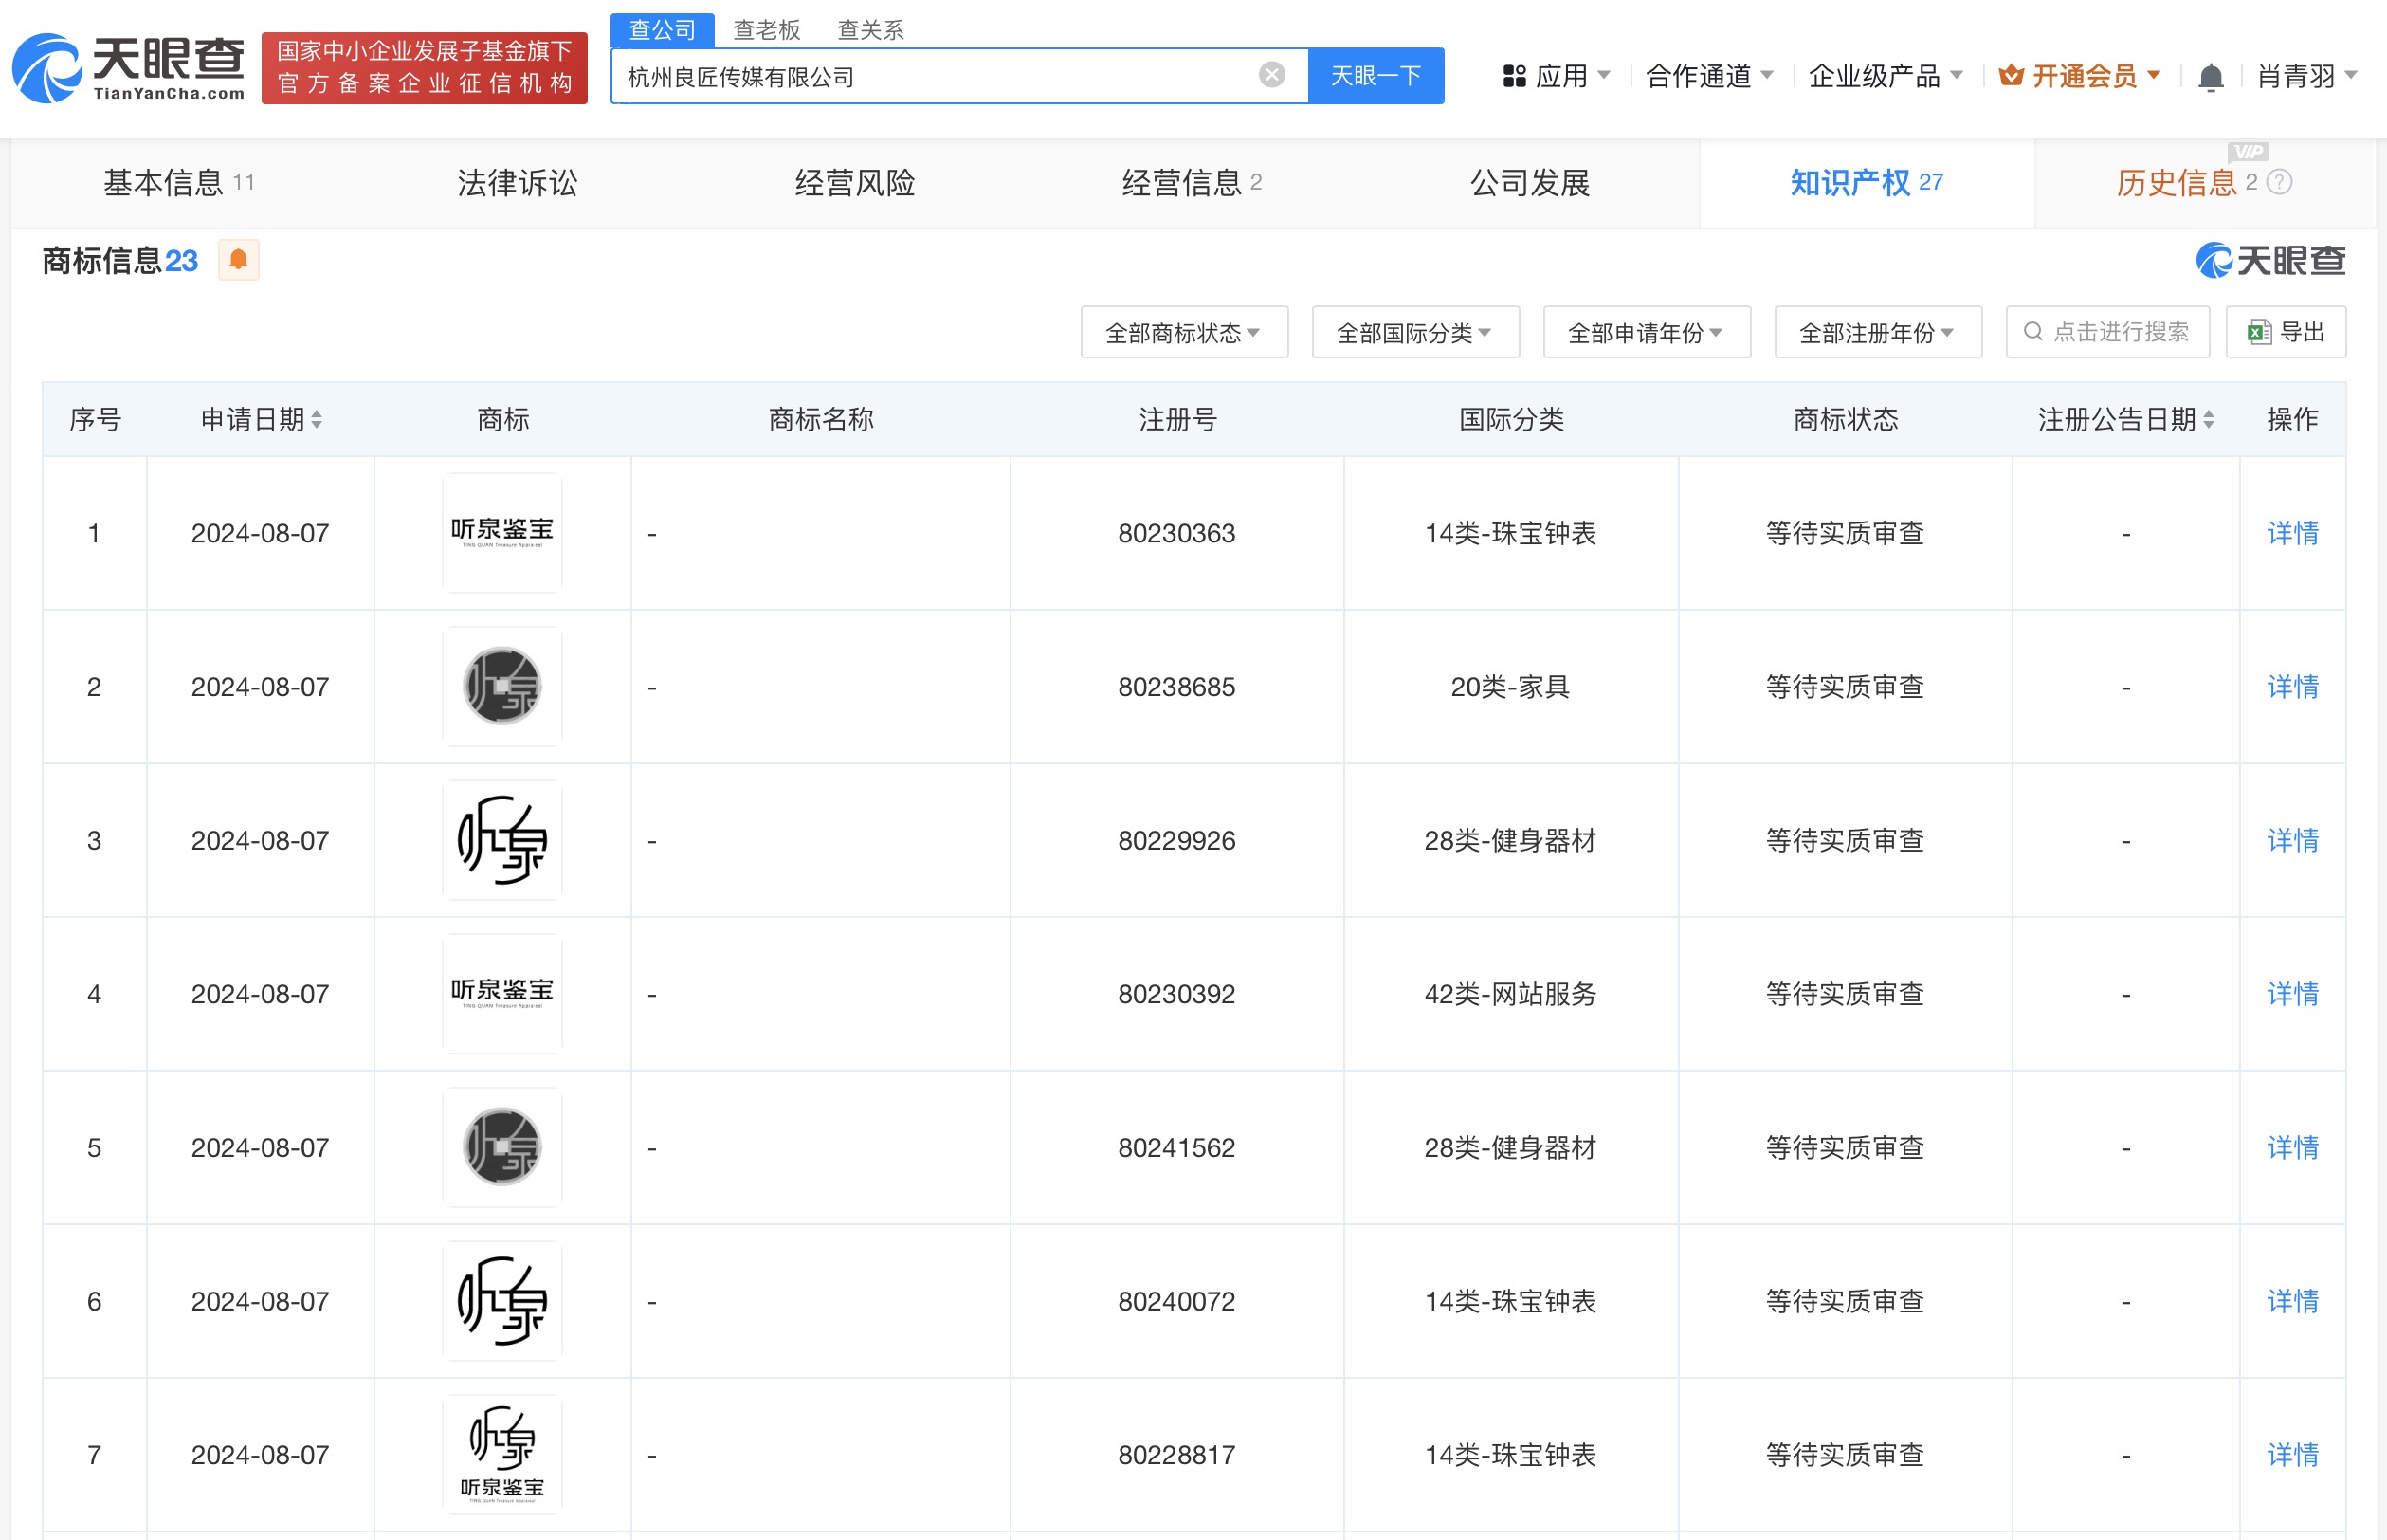The image size is (2387, 1540).
Task: Go to 公司发展 tab
Action: (x=1529, y=183)
